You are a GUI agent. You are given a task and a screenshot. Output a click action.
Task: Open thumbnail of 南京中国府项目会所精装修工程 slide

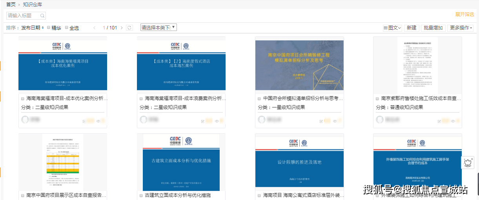pyautogui.click(x=299, y=65)
